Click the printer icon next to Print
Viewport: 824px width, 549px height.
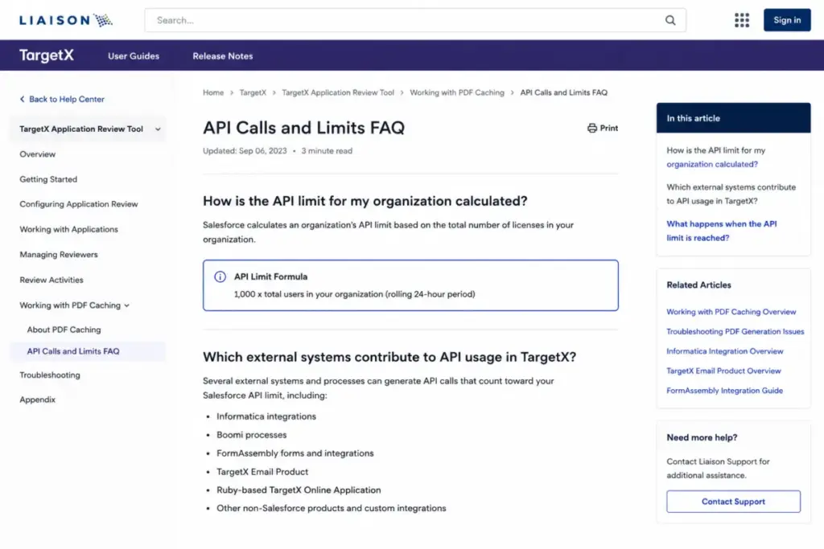click(592, 128)
